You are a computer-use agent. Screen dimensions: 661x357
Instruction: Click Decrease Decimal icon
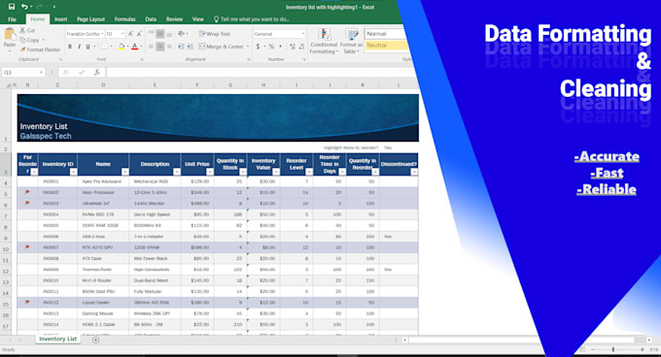[301, 47]
